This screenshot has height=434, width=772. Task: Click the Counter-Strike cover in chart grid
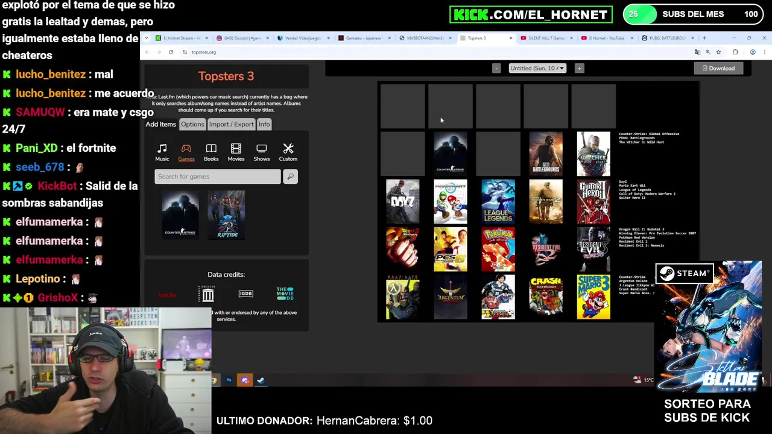coord(450,154)
